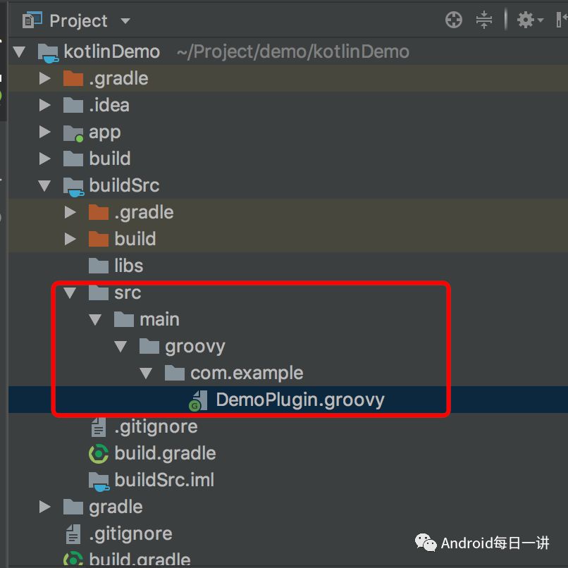568x568 pixels.
Task: Click the kotlinDemo project folder icon
Action: tap(48, 52)
